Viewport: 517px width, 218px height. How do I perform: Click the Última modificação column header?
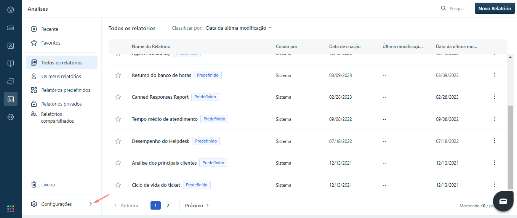[x=403, y=46]
